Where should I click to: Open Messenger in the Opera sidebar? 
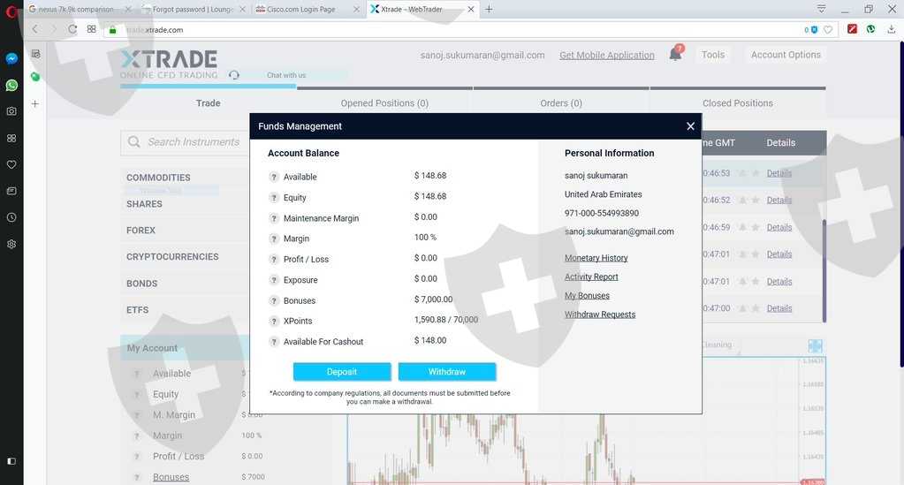click(11, 58)
